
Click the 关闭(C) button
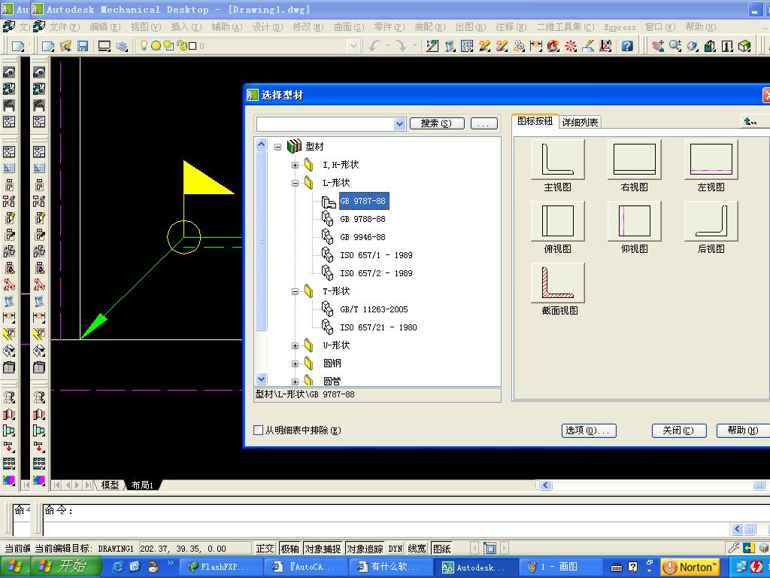point(679,430)
